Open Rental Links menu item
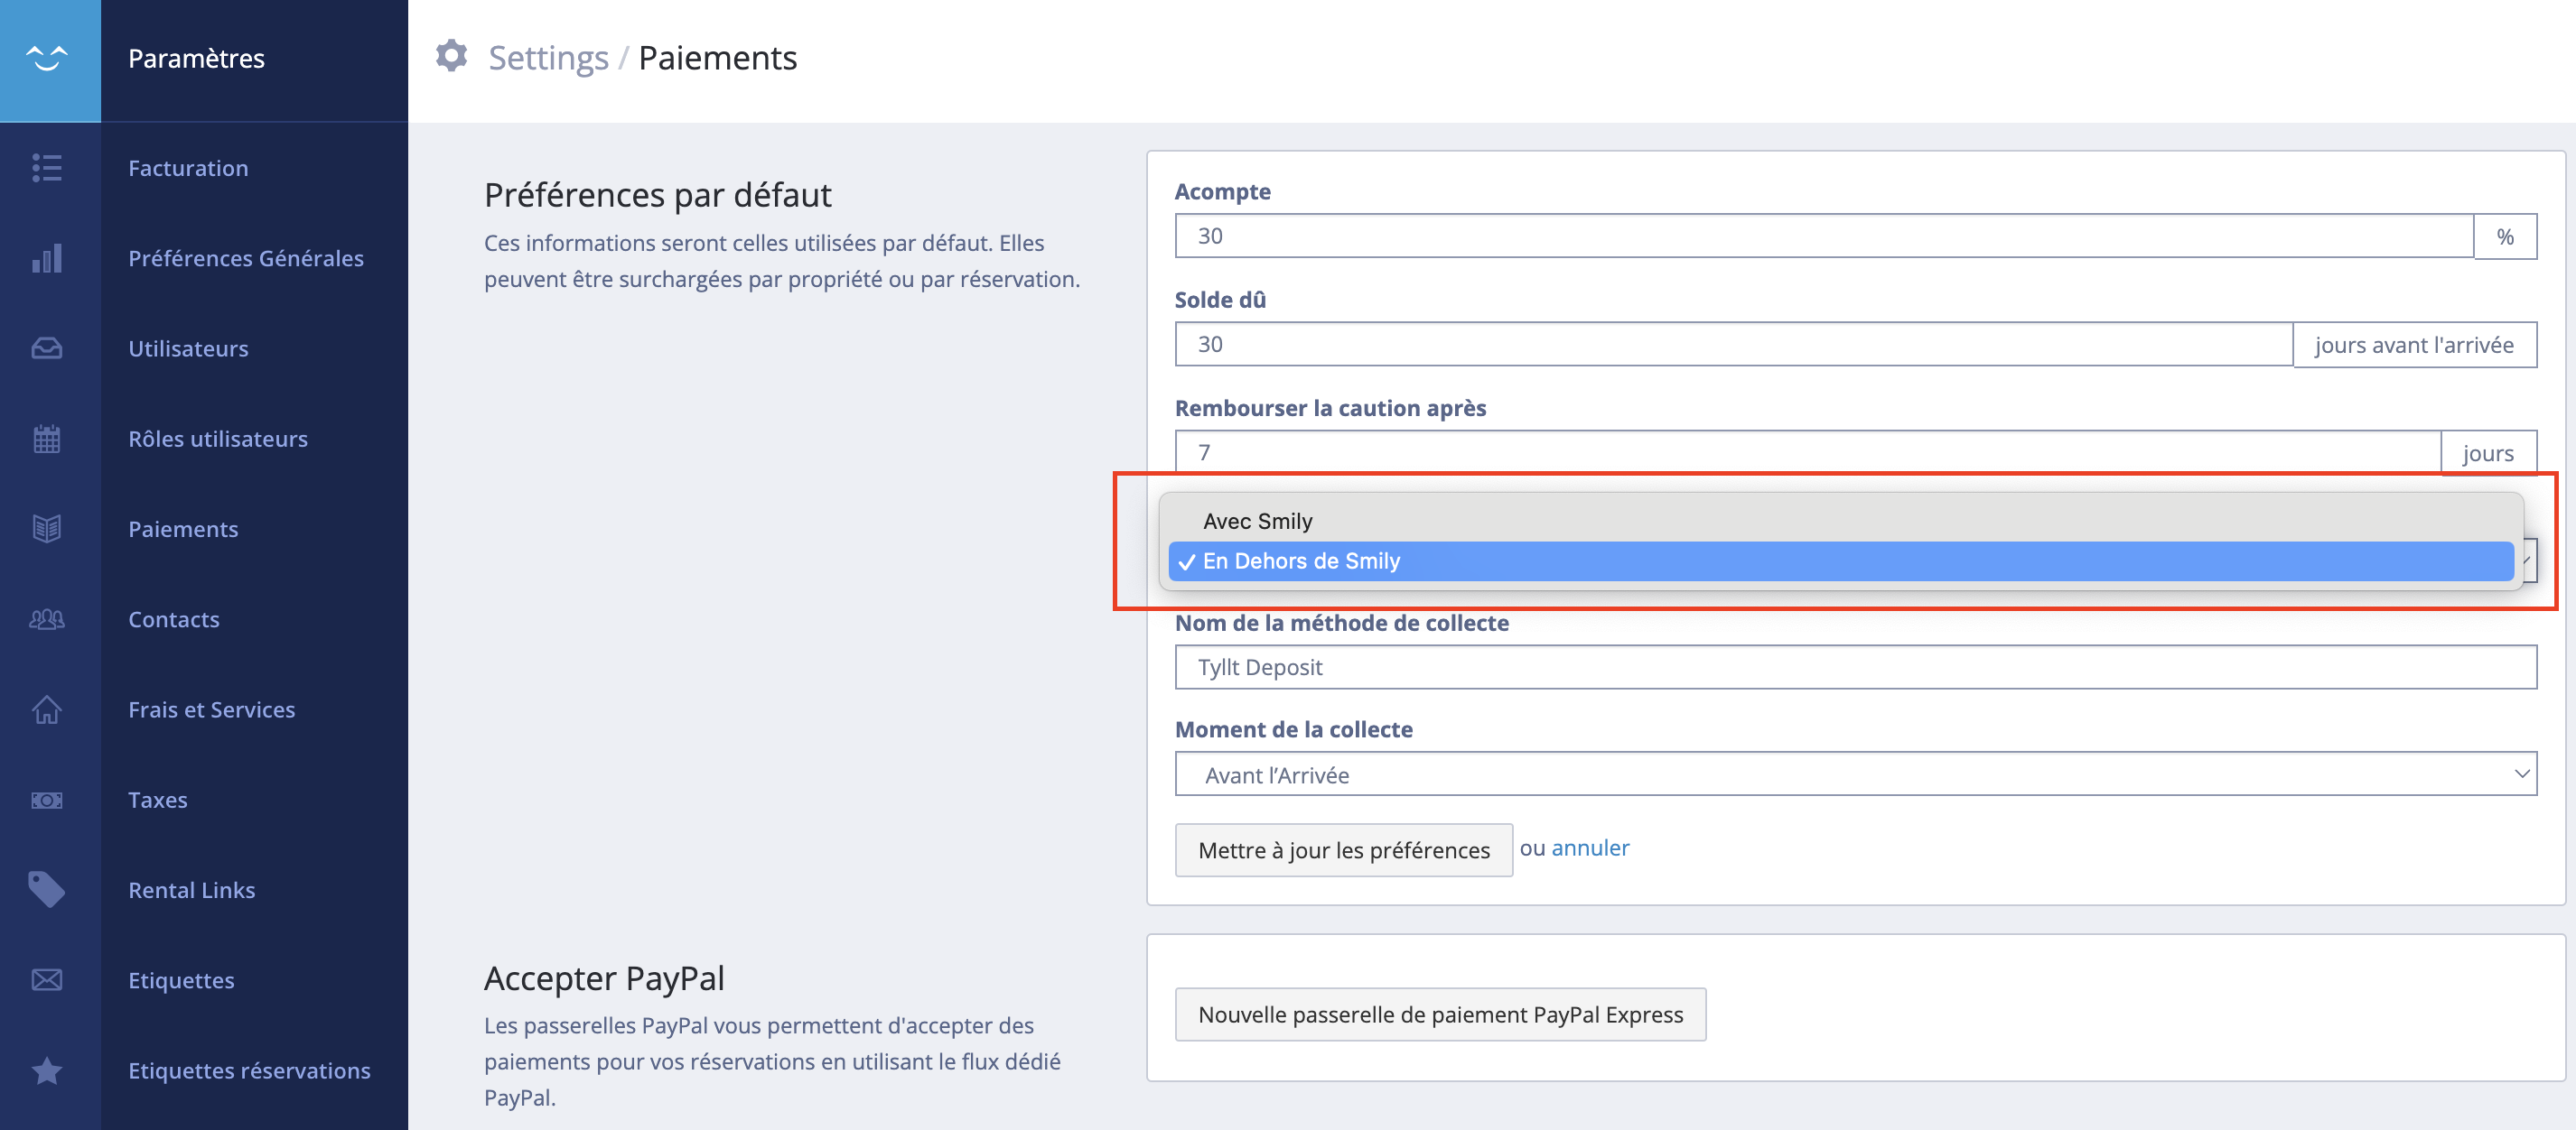Viewport: 2576px width, 1130px height. 192,890
